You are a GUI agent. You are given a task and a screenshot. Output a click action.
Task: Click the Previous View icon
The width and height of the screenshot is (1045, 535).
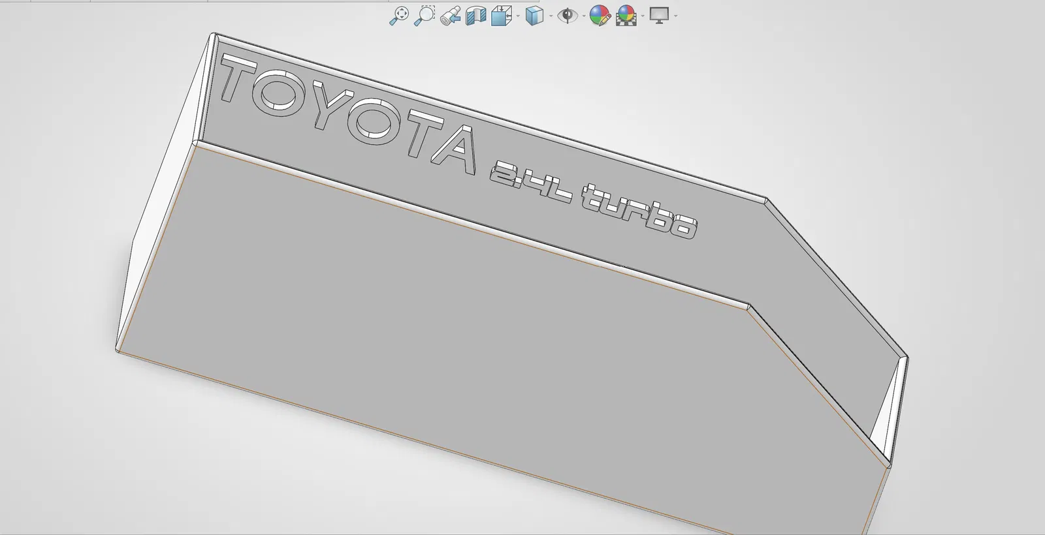tap(450, 16)
